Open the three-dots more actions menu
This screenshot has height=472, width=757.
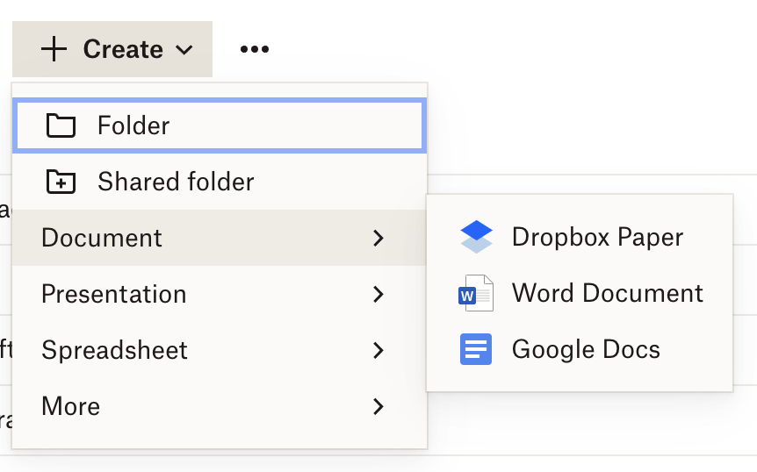tap(255, 49)
